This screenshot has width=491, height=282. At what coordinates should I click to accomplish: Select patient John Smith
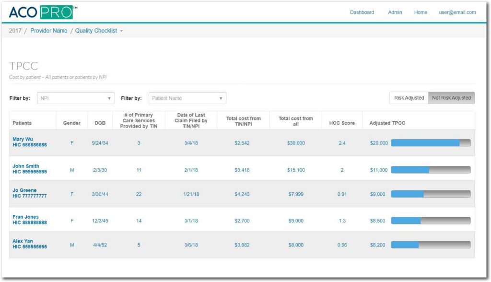pos(26,166)
